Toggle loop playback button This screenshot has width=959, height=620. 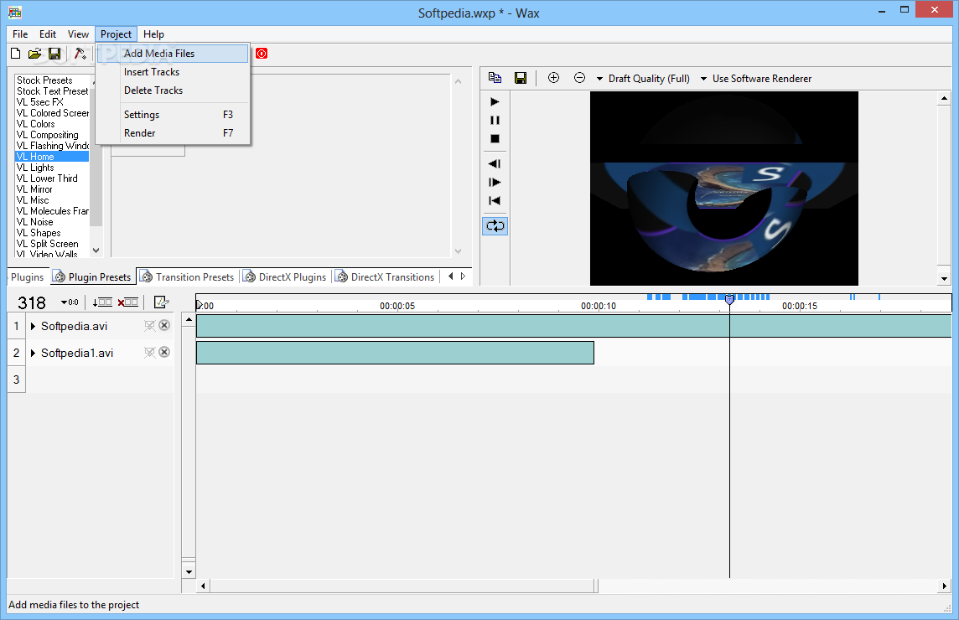495,226
